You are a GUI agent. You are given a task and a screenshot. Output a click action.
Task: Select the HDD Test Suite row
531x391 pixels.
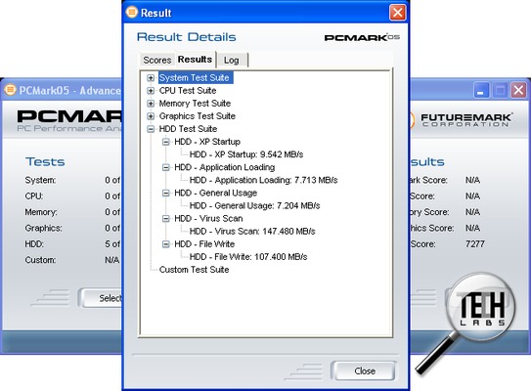(x=188, y=129)
